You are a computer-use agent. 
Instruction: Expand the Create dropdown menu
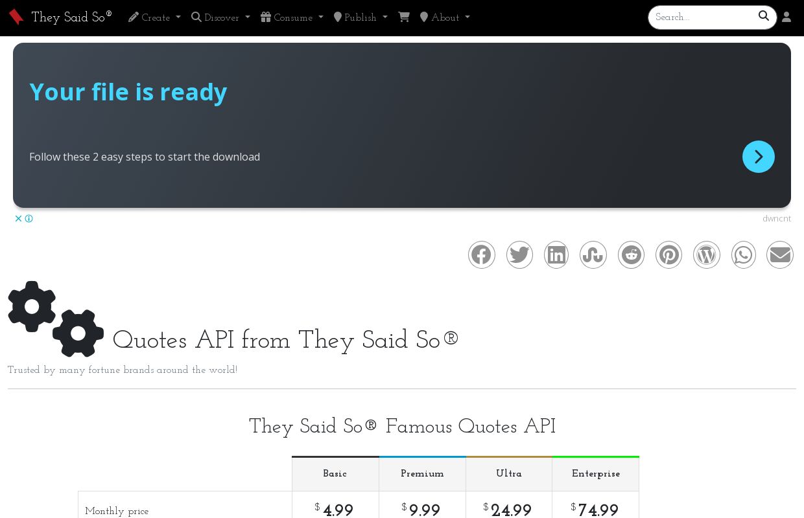click(x=154, y=17)
